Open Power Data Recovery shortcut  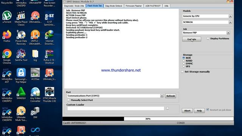21,37
